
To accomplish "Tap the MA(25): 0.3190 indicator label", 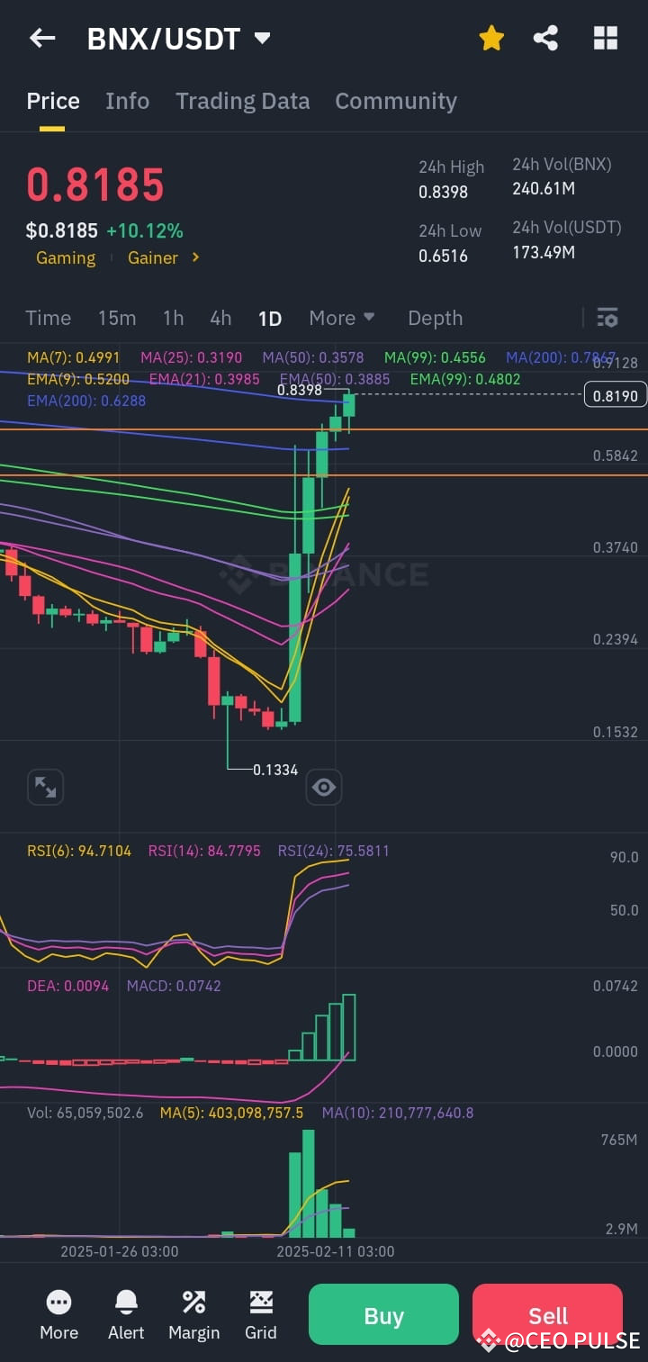I will point(191,357).
